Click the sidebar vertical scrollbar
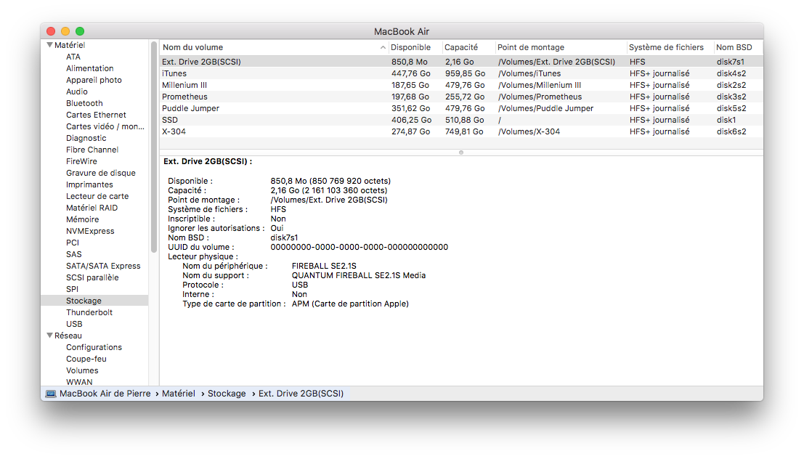The height and width of the screenshot is (459, 804). point(154,147)
